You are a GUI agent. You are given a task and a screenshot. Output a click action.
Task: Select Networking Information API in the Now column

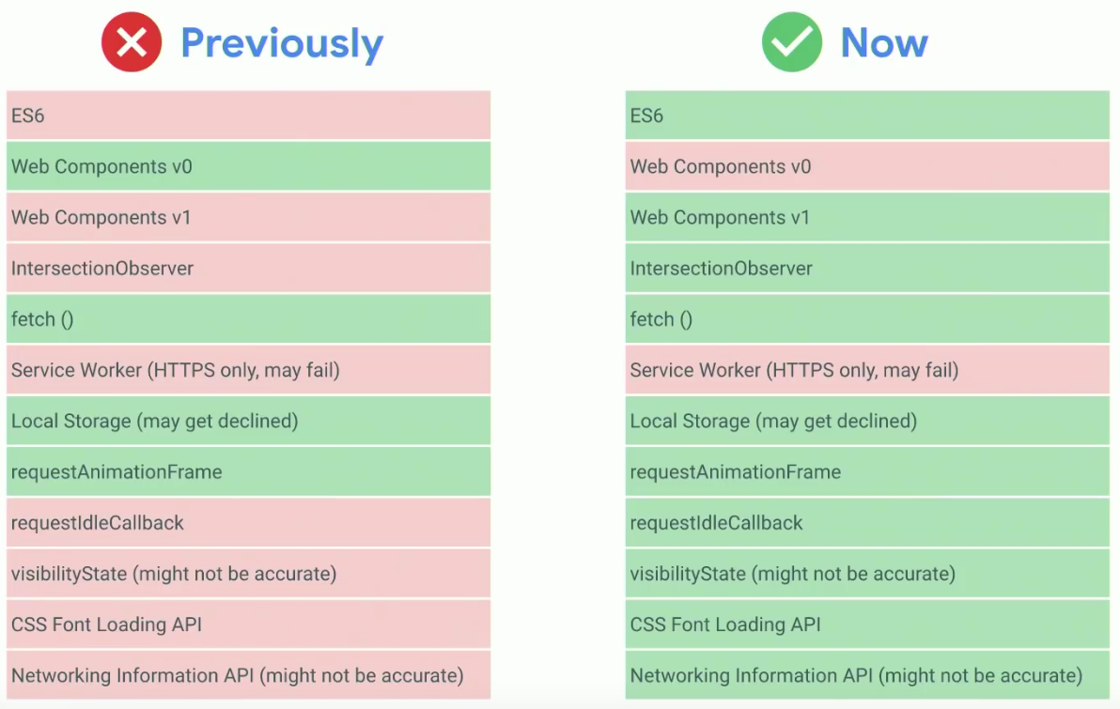click(x=867, y=675)
